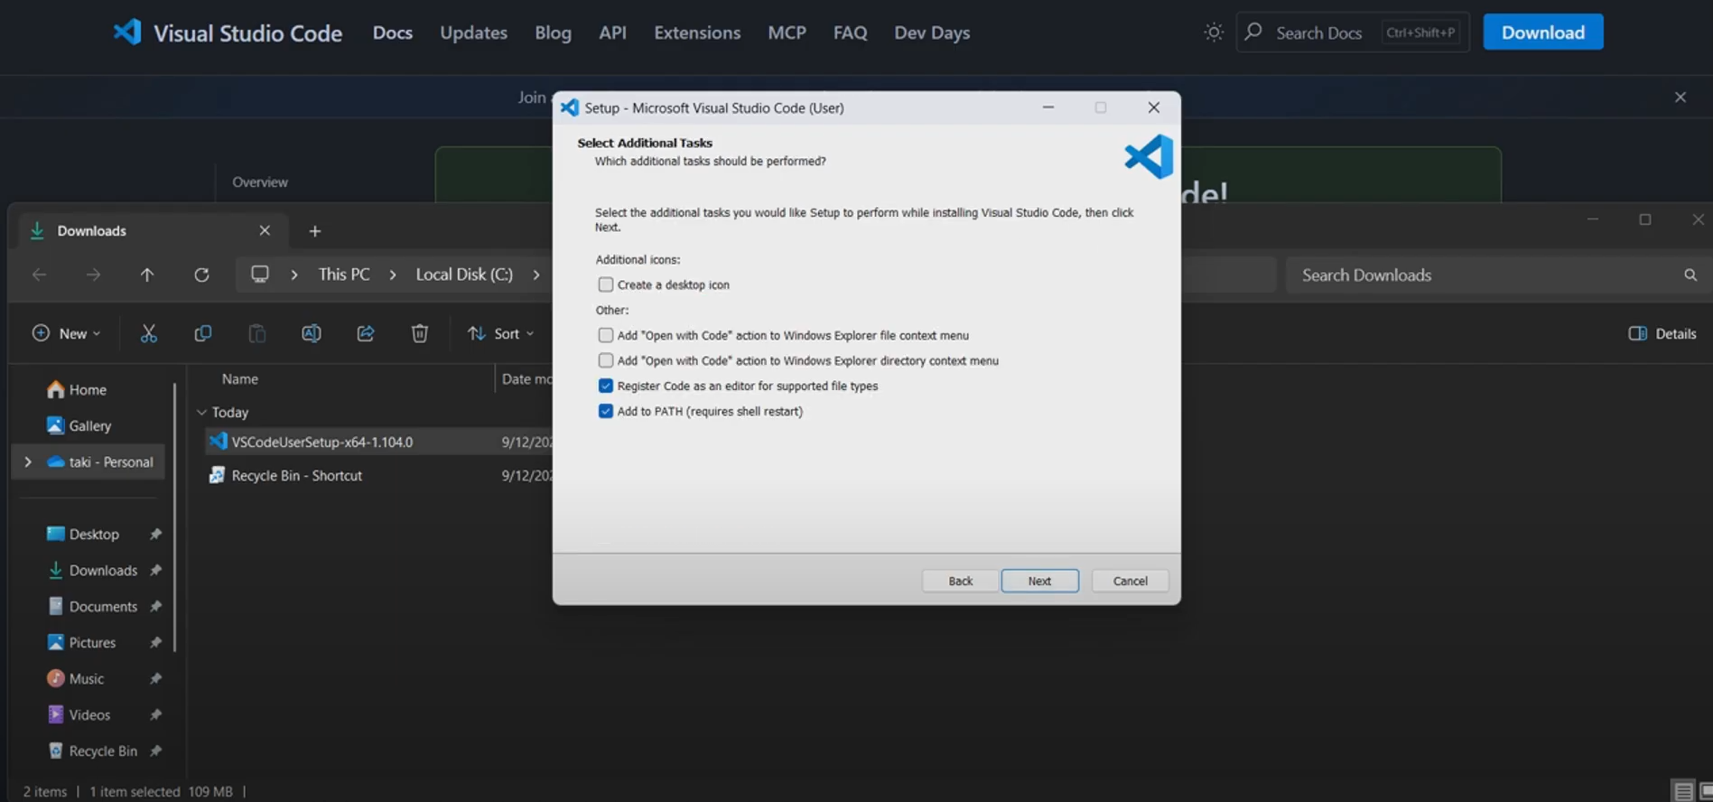Open Docs on VS Code website
Image resolution: width=1713 pixels, height=802 pixels.
coord(393,33)
